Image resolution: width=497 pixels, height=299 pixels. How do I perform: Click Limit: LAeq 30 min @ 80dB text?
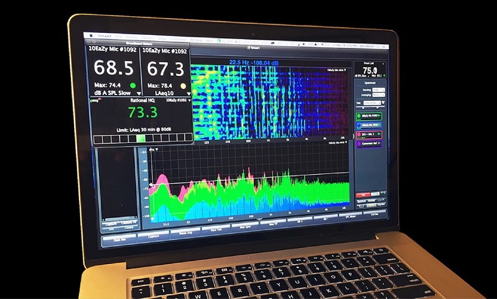144,130
